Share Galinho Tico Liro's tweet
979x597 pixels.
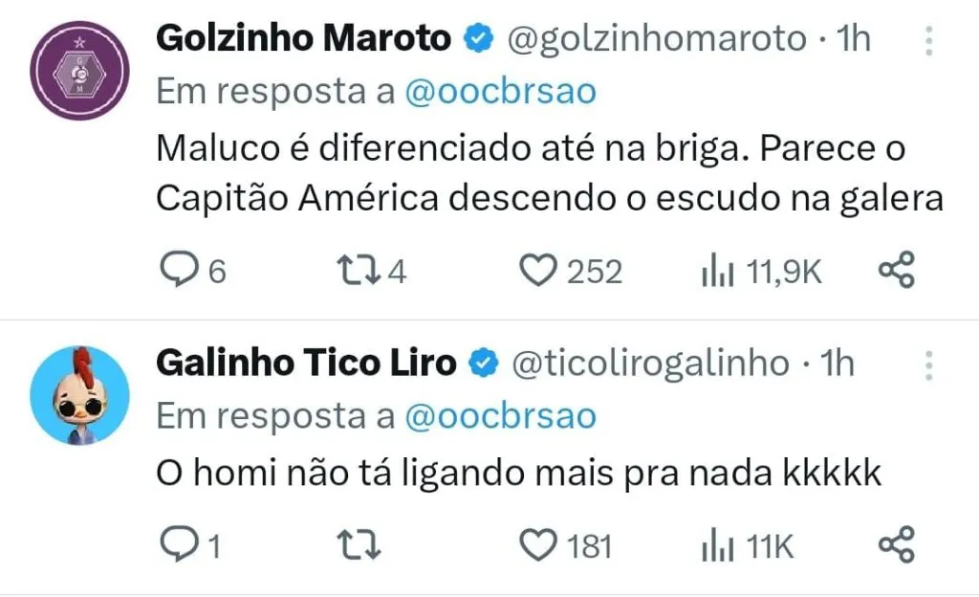(x=897, y=545)
